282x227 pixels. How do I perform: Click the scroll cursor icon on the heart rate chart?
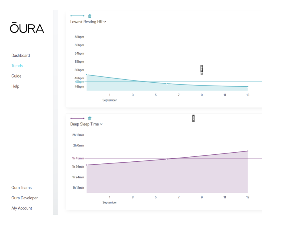[x=202, y=70]
